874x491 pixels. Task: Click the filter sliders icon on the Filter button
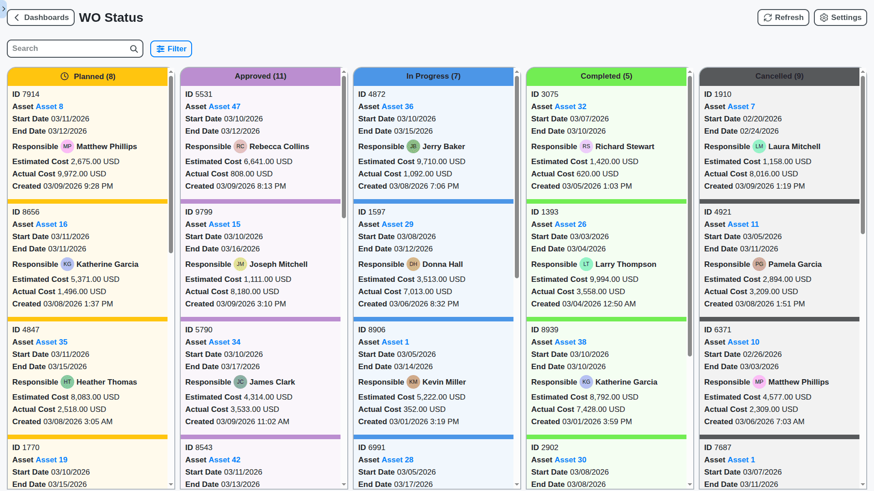click(x=160, y=49)
